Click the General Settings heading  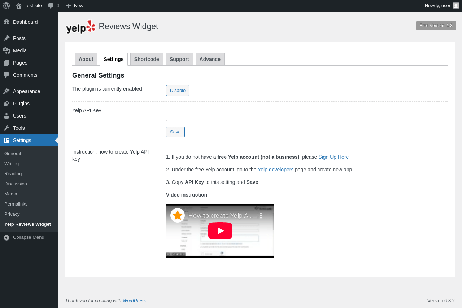tap(98, 75)
